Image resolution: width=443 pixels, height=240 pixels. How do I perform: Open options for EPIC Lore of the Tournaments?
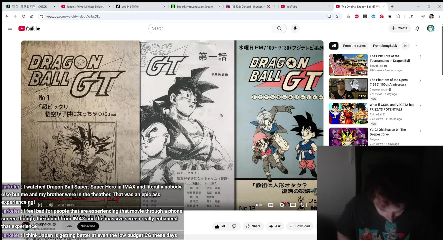tap(420, 57)
